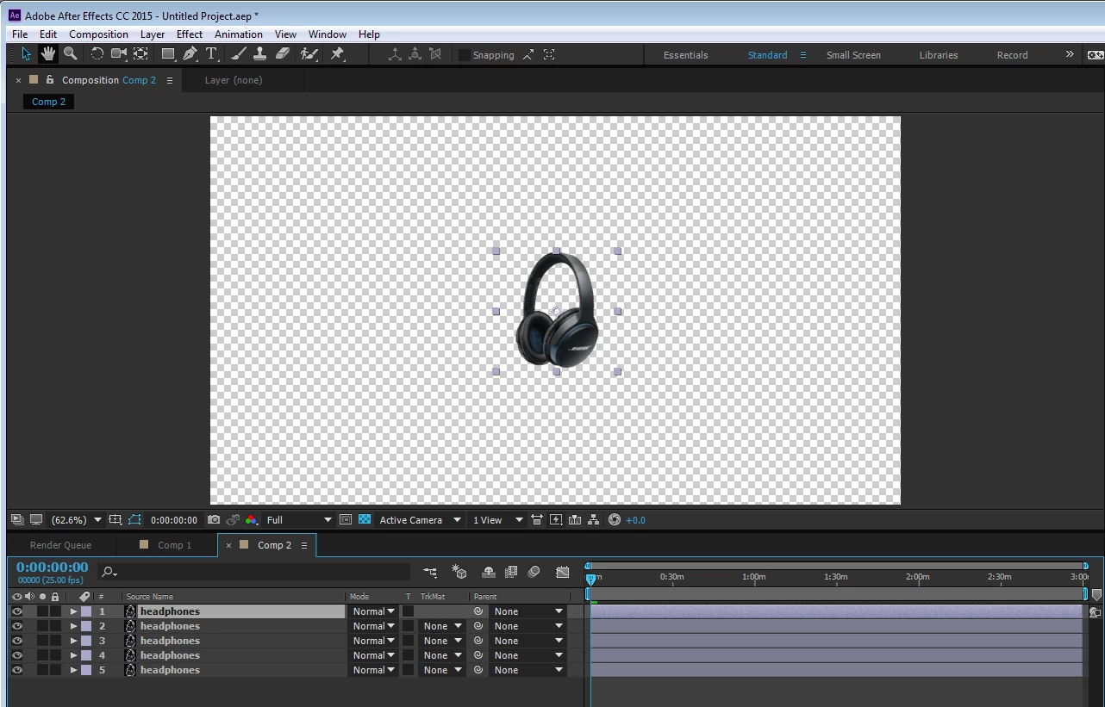Select the Unified Camera tool

coord(119,53)
